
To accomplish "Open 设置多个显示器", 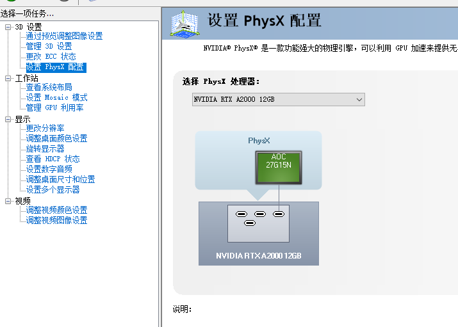I will pyautogui.click(x=53, y=189).
